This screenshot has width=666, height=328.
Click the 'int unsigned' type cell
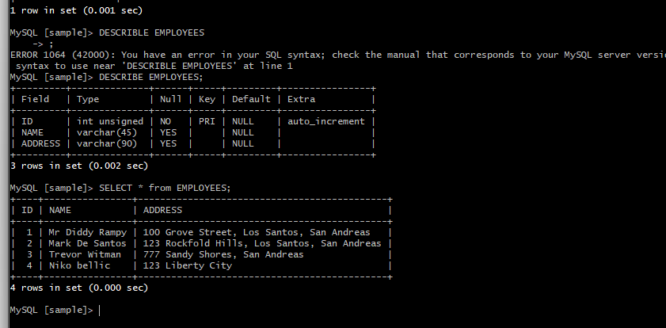(109, 121)
